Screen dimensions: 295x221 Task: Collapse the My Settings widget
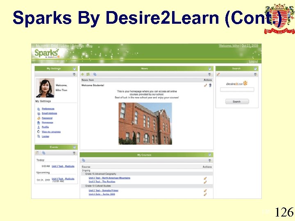[74, 69]
